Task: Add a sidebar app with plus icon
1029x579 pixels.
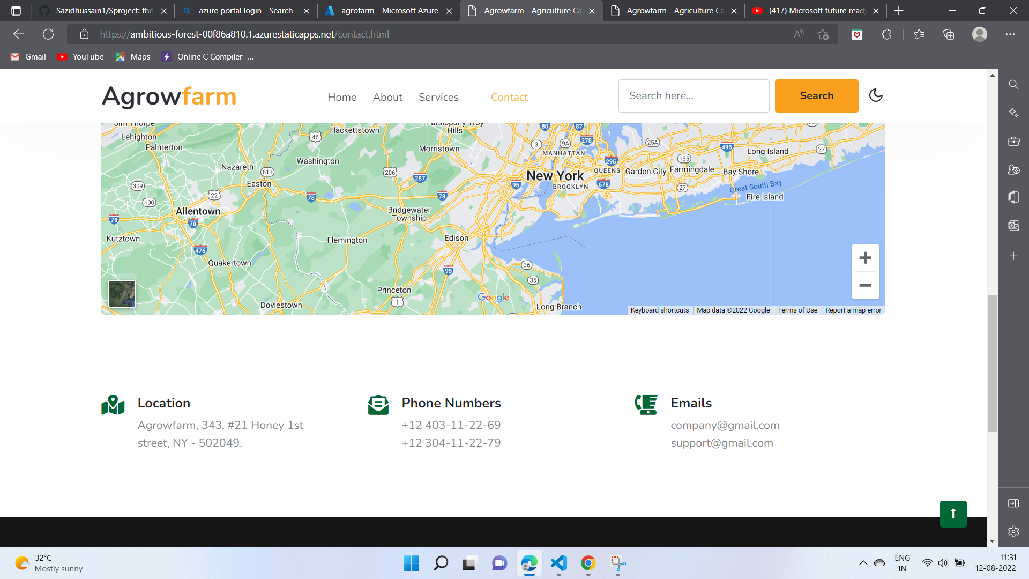Action: (1013, 256)
